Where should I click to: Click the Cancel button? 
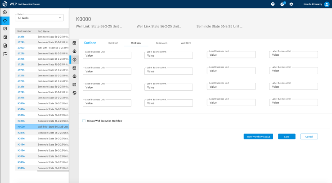309,136
